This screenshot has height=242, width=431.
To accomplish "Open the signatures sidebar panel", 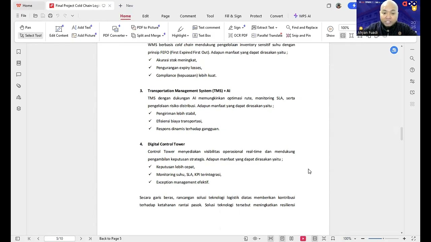I will [19, 97].
